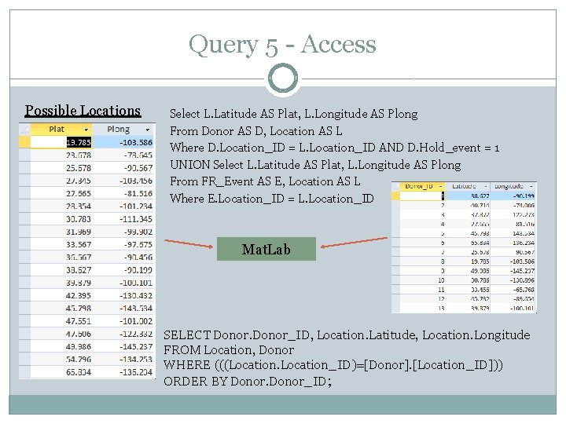This screenshot has height=424, width=566.
Task: Click the WHERE (((Location.Location_ID) line
Action: tap(333, 365)
